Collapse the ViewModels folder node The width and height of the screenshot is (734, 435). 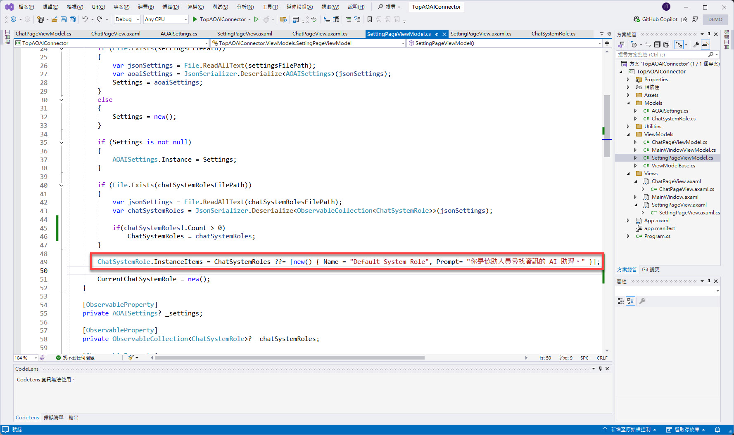[x=628, y=134]
